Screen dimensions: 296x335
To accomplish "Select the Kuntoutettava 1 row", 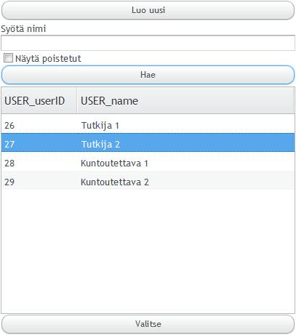I will (148, 164).
